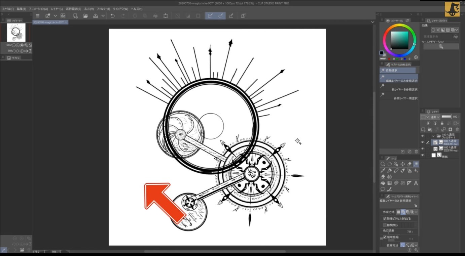Adjust the layer opacity slider
The width and height of the screenshot is (465, 256).
(446, 117)
